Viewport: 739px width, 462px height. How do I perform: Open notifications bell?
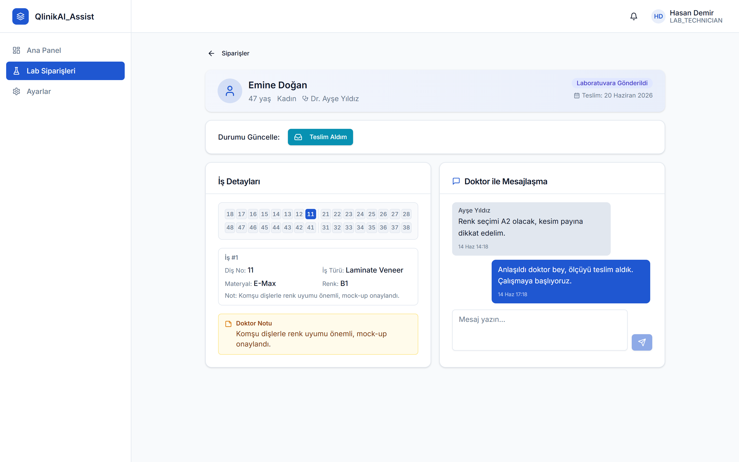(x=634, y=16)
